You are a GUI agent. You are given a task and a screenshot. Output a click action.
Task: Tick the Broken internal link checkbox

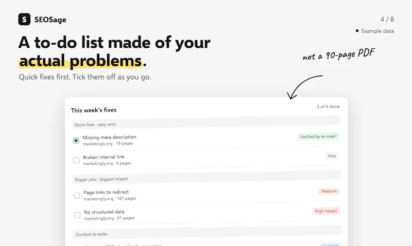[76, 160]
